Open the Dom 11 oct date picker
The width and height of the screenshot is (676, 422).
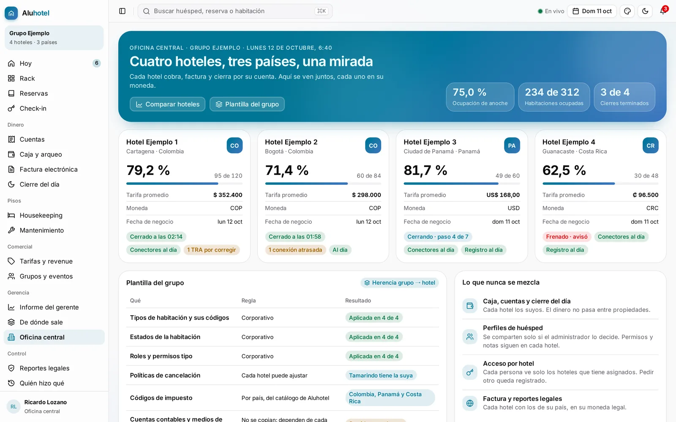click(x=592, y=11)
